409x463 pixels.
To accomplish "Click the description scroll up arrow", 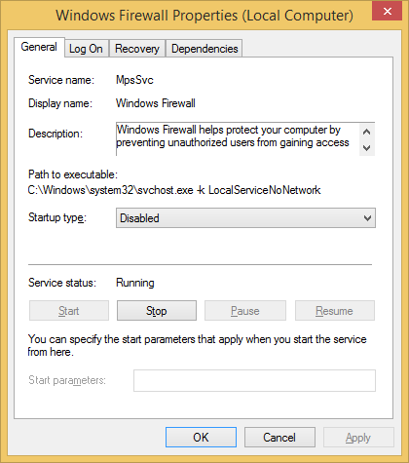I will (x=367, y=132).
